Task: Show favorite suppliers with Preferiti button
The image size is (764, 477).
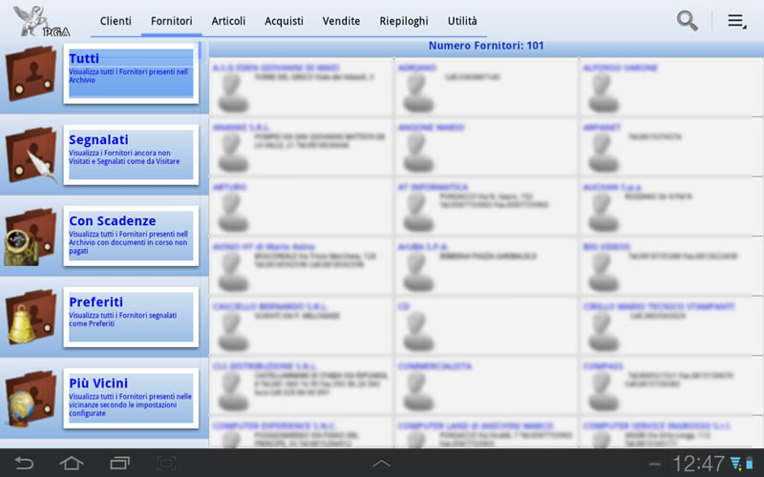Action: tap(131, 317)
